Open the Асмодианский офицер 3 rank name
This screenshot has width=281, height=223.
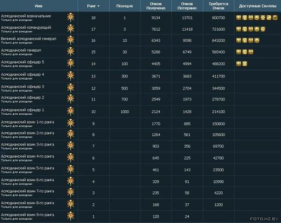pos(23,86)
